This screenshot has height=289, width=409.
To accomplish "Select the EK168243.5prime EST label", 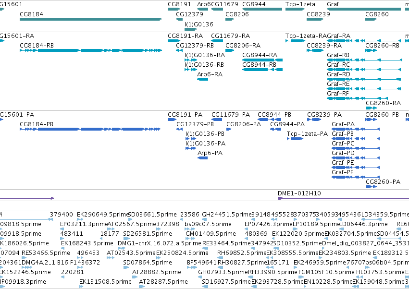I will tap(87, 243).
